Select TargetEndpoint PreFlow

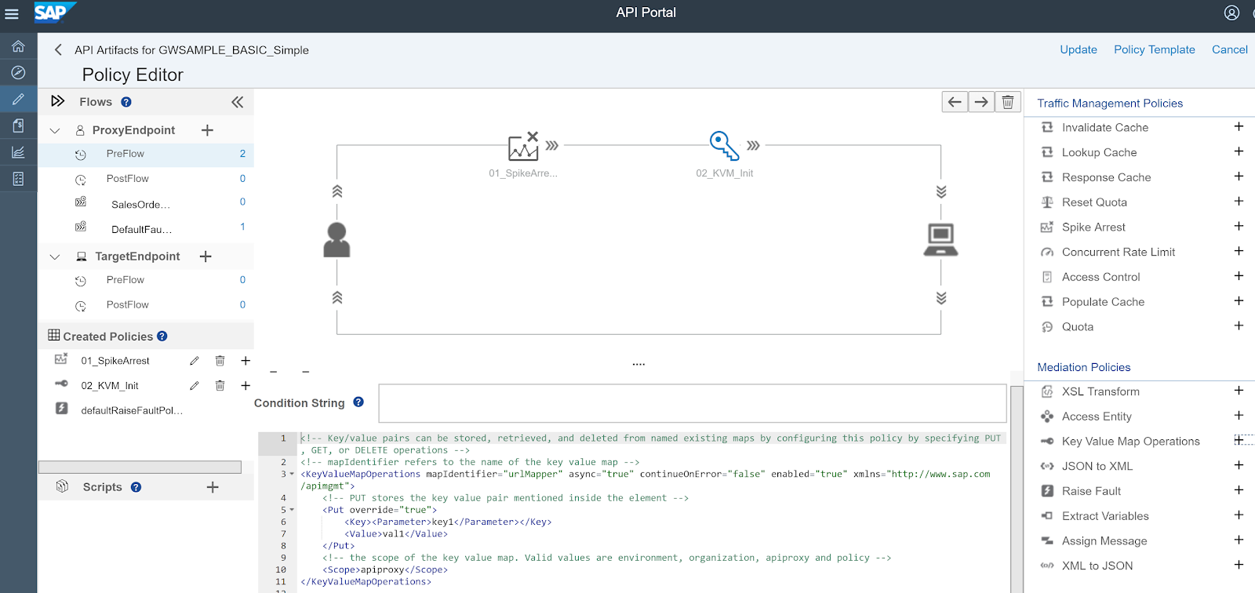(146, 280)
